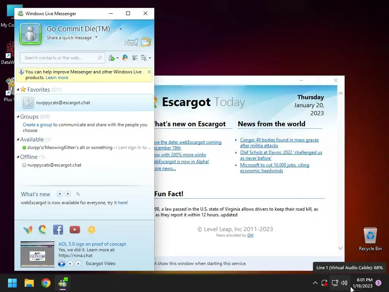
Task: Go to previous Escargot Video item
Action: tap(70, 263)
